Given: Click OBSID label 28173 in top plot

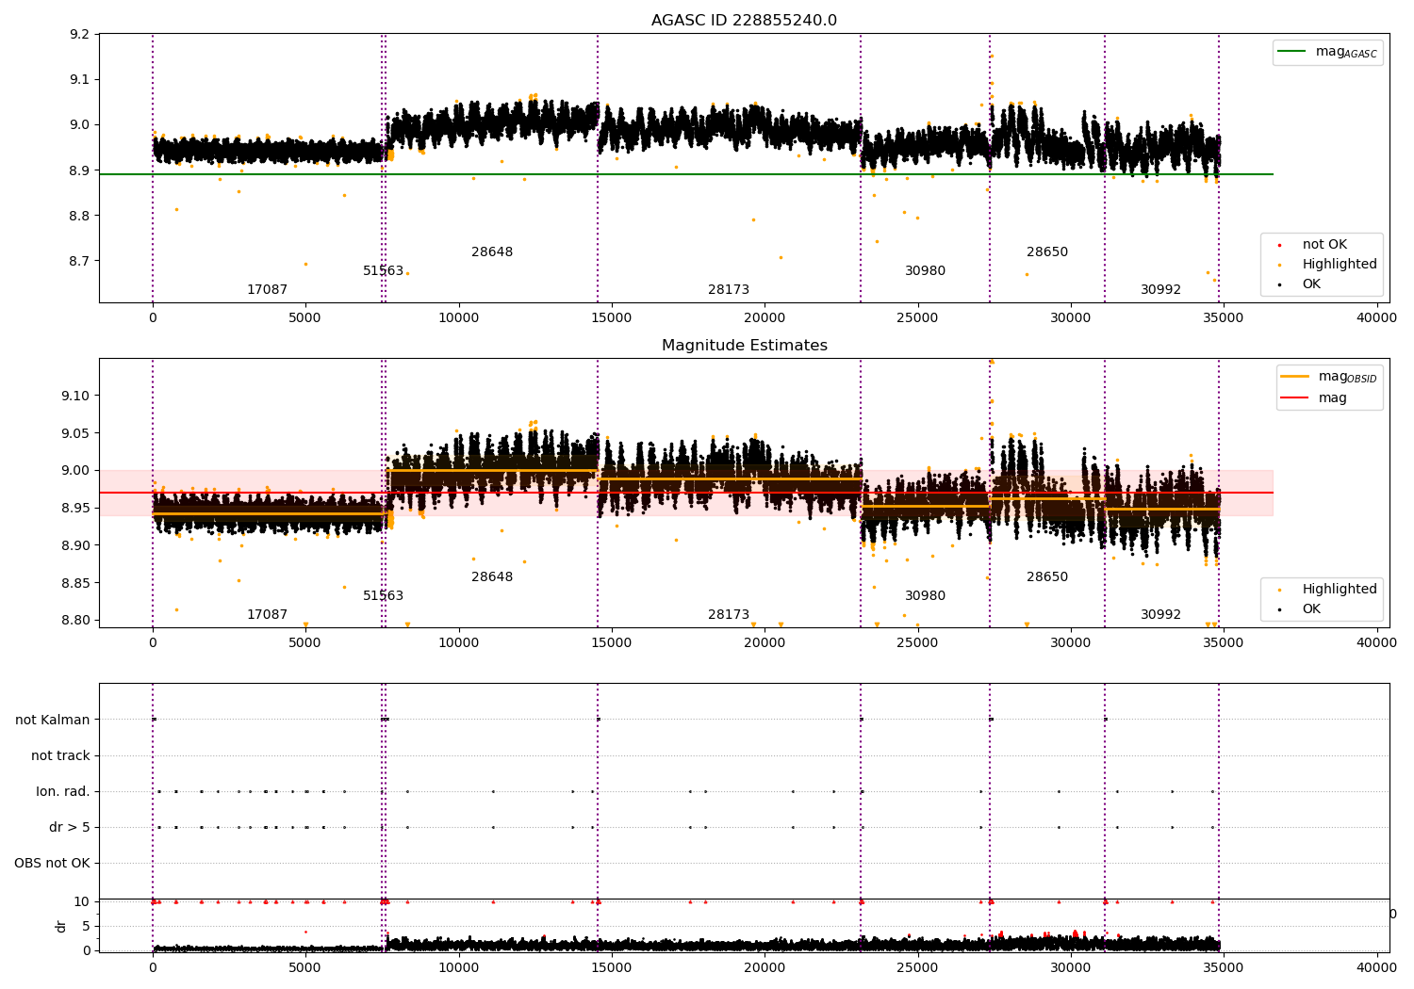Looking at the screenshot, I should [729, 290].
